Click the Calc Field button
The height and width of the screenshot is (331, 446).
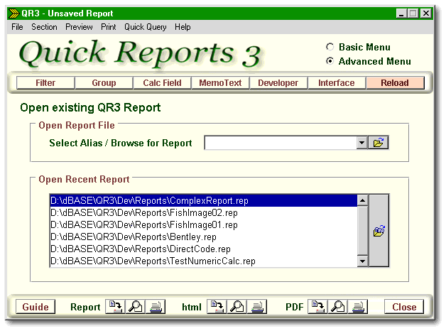click(x=162, y=82)
